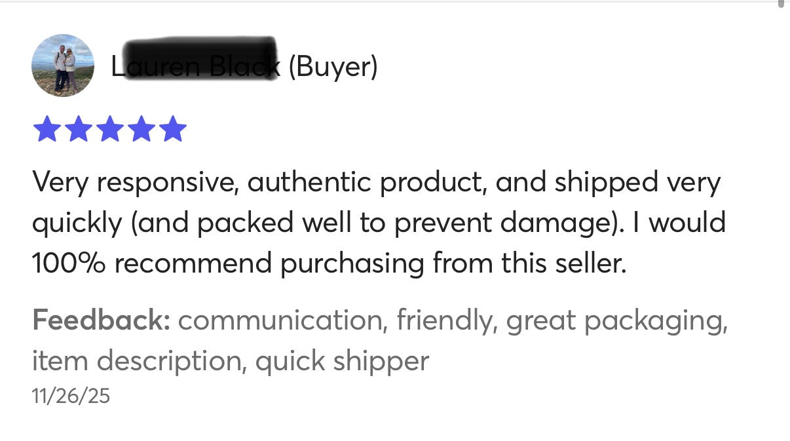Click the fifth star in the rating
This screenshot has width=790, height=441.
coord(173,129)
